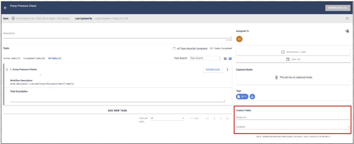Focus the job Description field
This screenshot has width=354, height=144.
pyautogui.click(x=117, y=34)
